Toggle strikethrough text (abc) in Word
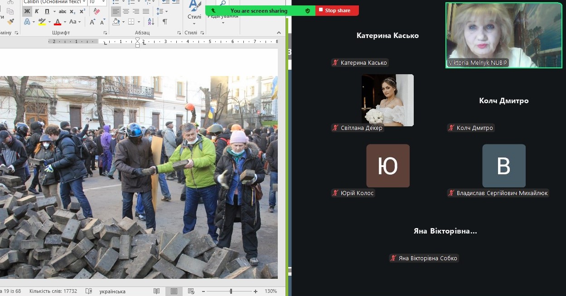Image resolution: width=566 pixels, height=296 pixels. point(63,11)
